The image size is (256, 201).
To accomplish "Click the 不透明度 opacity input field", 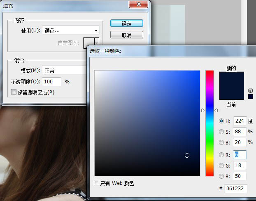I will tap(51, 82).
